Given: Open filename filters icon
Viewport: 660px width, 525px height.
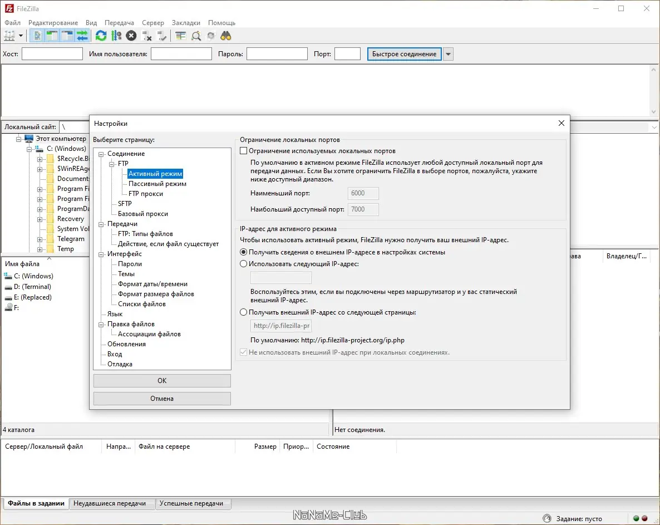Looking at the screenshot, I should pos(180,36).
